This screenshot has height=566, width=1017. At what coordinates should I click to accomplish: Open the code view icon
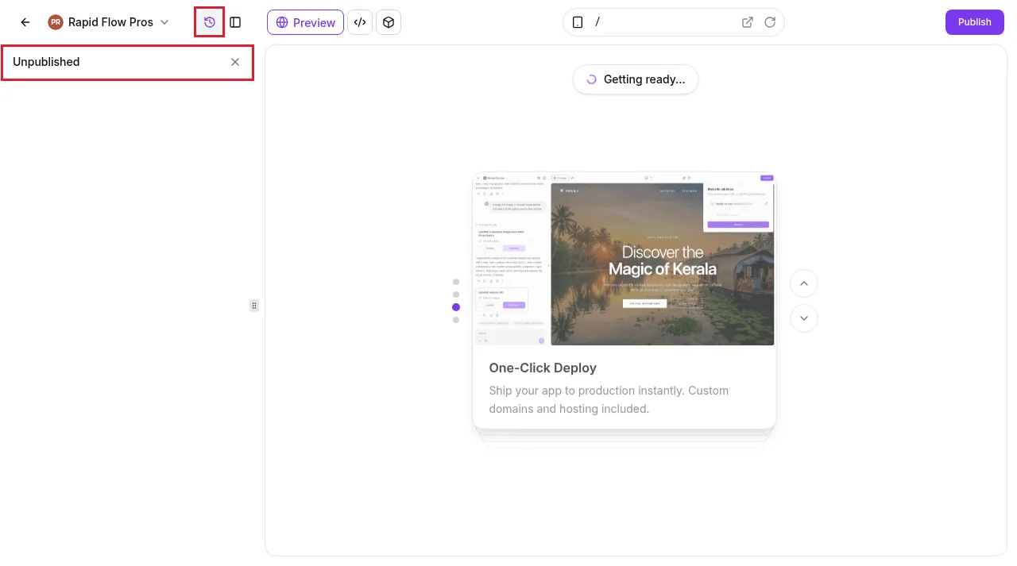pos(360,22)
